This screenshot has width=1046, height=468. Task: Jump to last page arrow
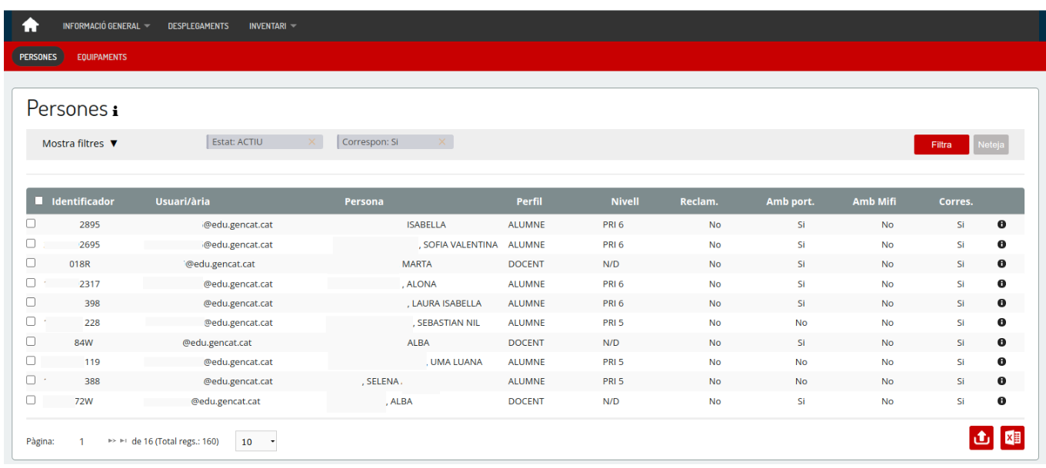tap(123, 441)
